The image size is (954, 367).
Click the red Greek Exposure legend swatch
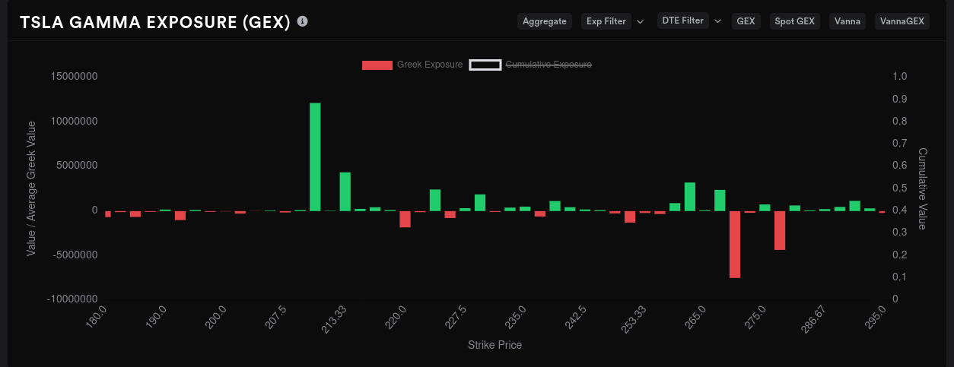coord(377,65)
